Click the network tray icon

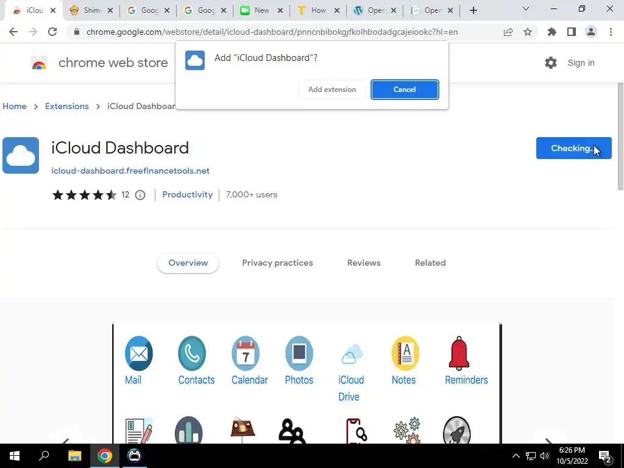[531, 456]
